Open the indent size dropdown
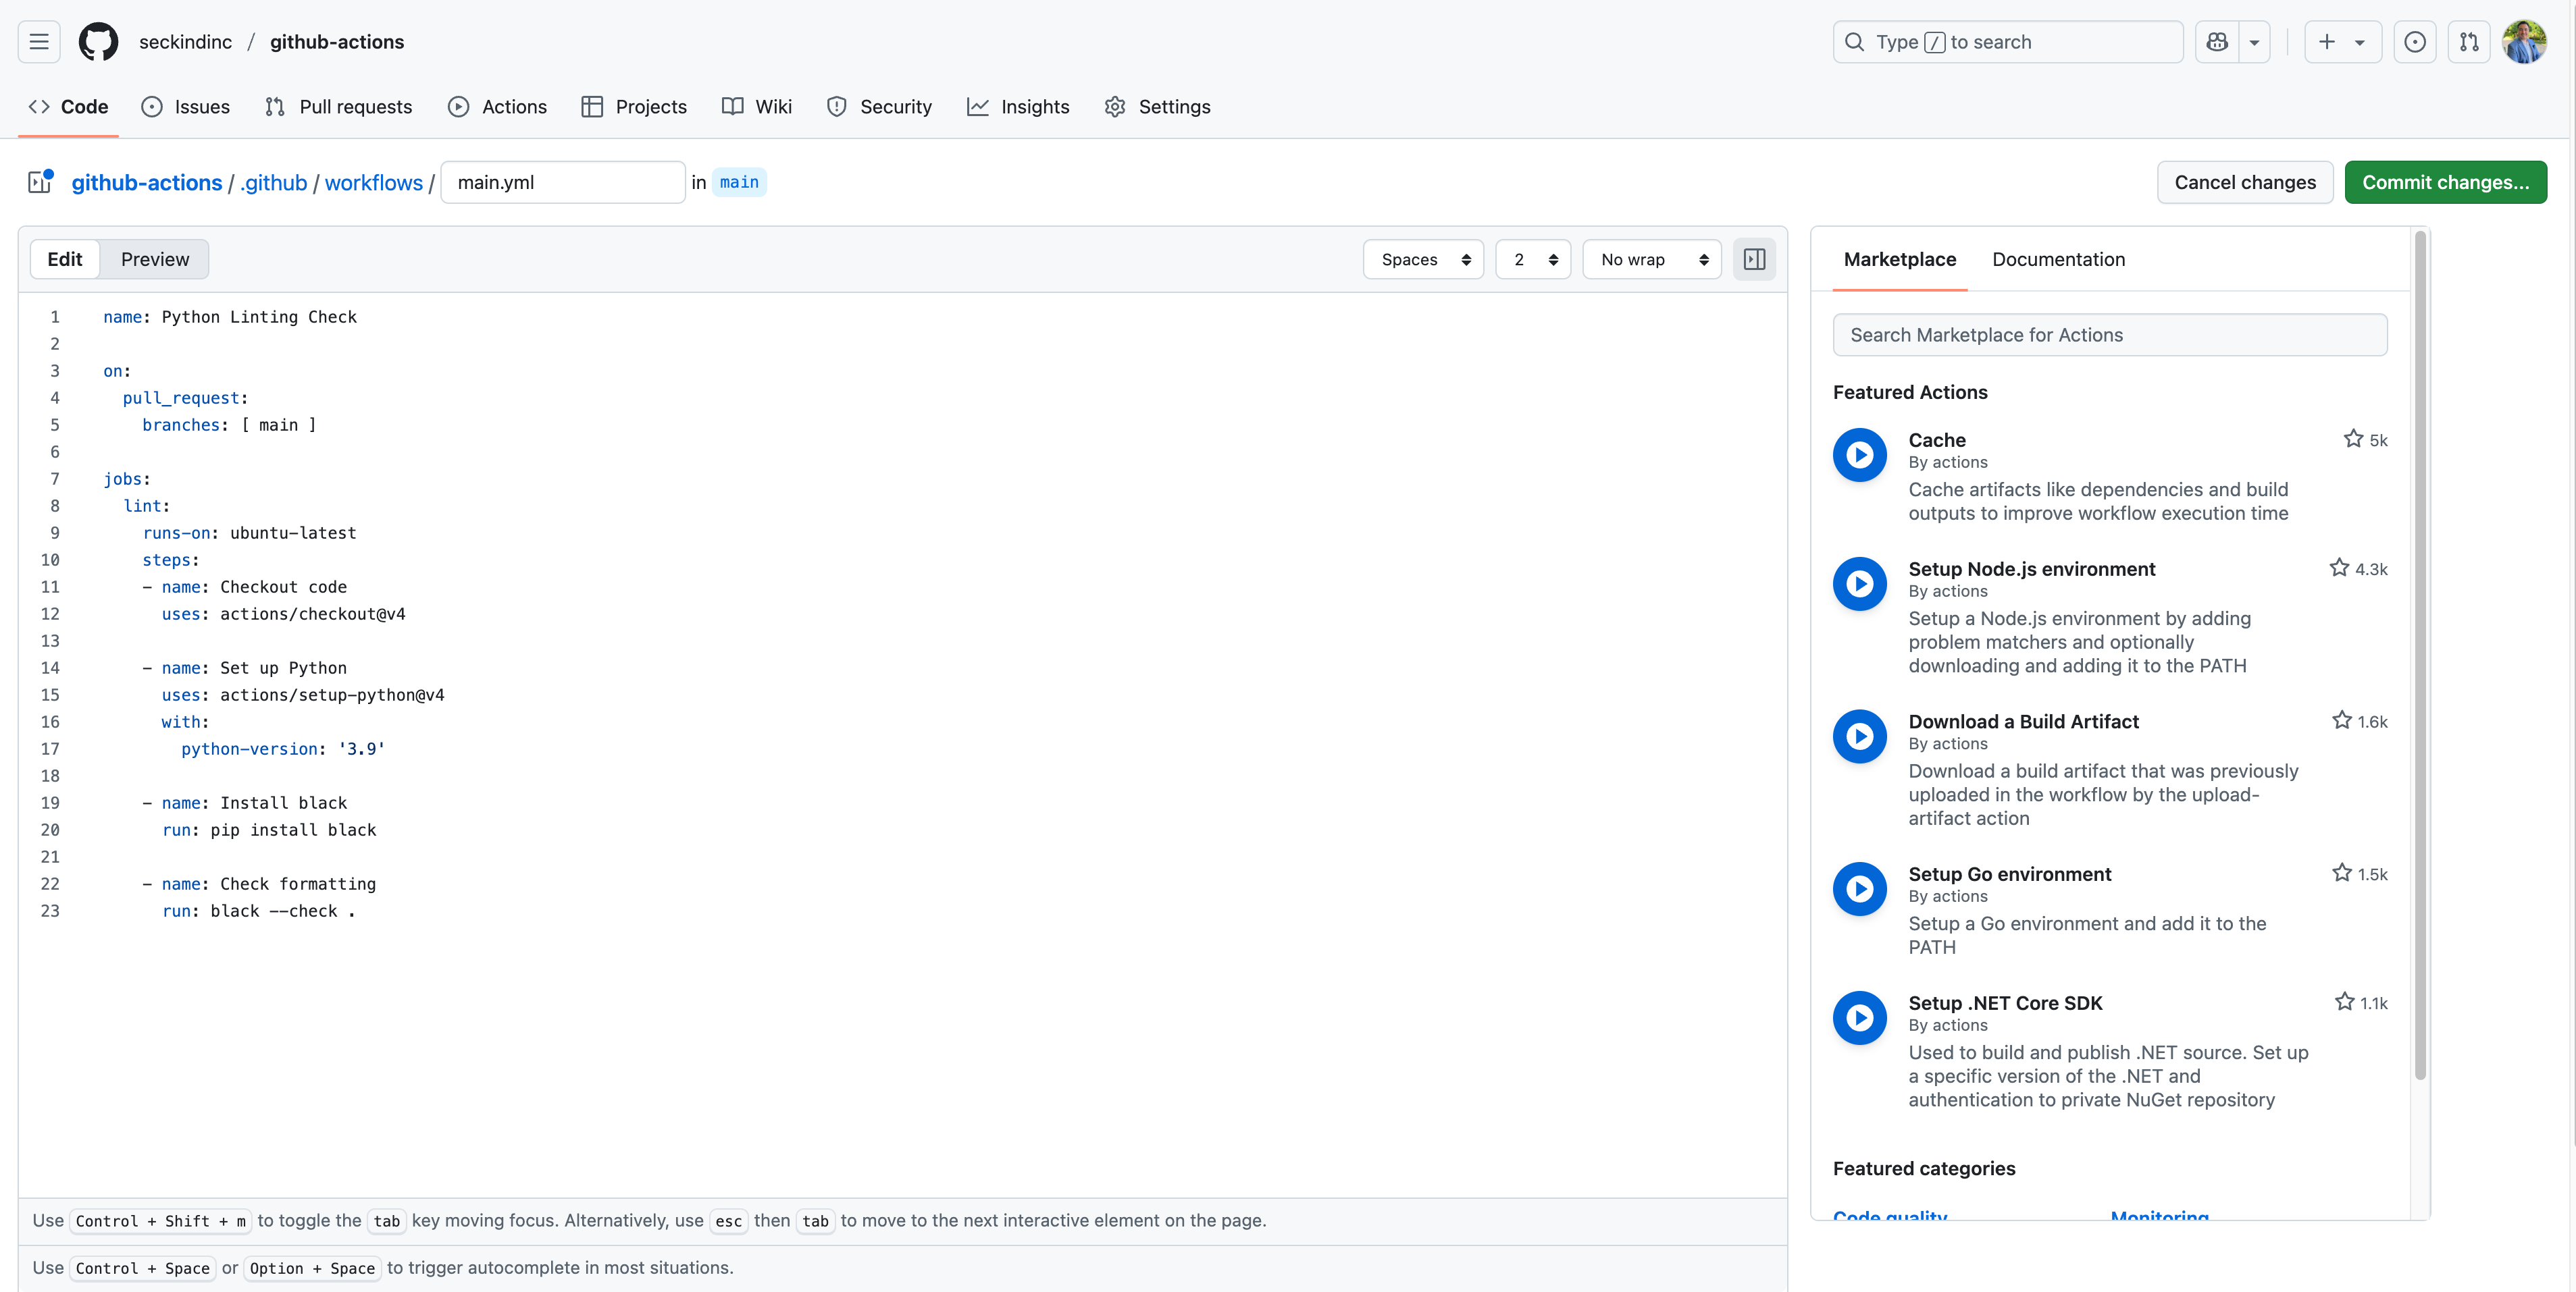 click(x=1533, y=260)
